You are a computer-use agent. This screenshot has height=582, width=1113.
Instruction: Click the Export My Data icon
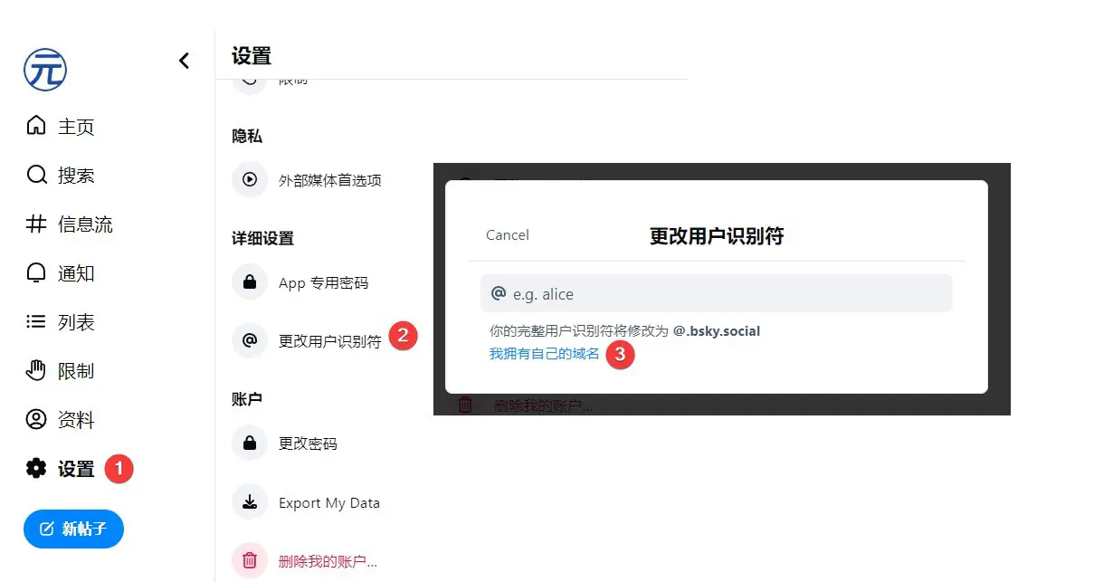point(249,502)
